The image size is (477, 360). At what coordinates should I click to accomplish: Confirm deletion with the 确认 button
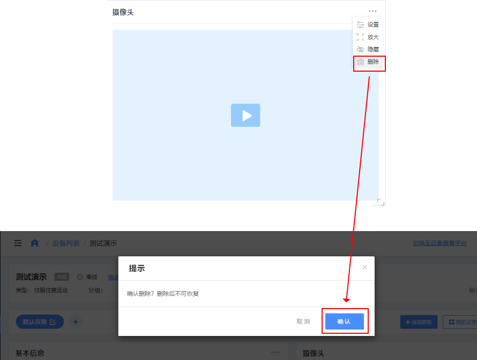click(344, 321)
